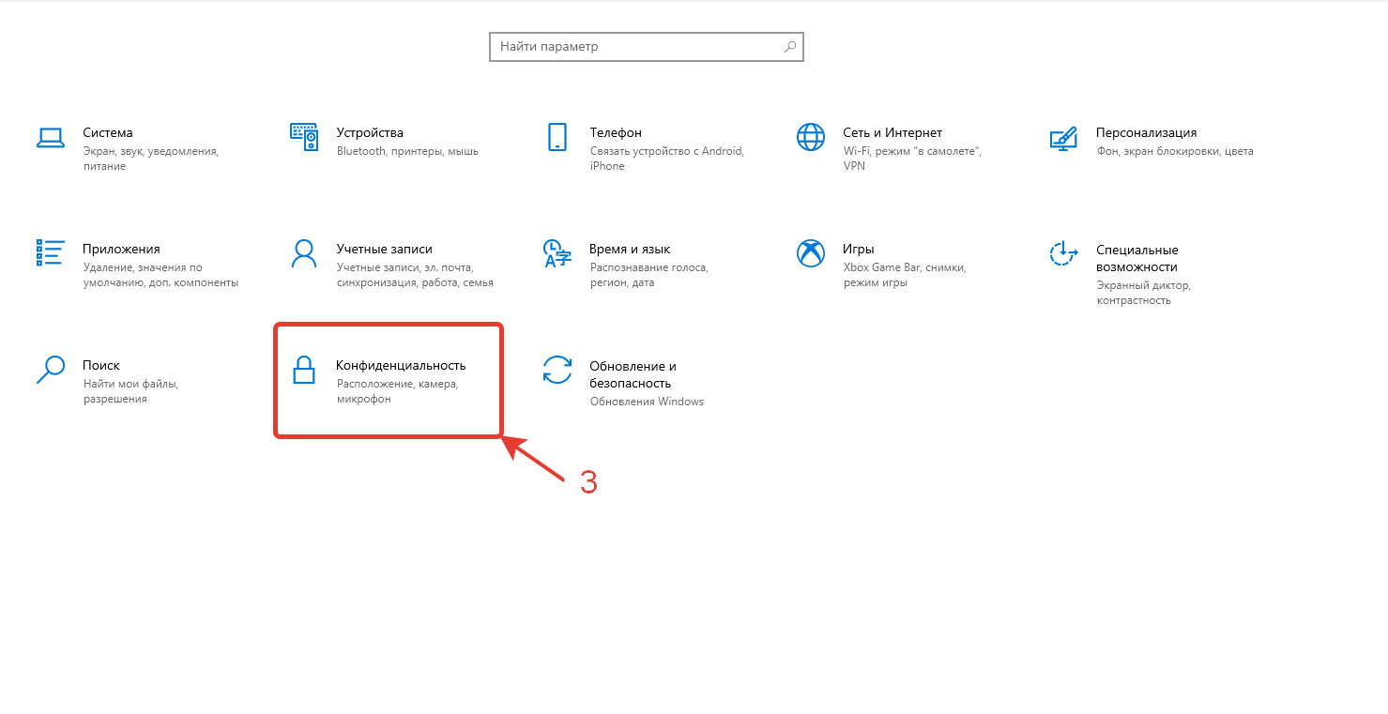The image size is (1388, 714).
Task: Click 'Распознавание голоса, регион, дата' text
Action: click(x=649, y=275)
